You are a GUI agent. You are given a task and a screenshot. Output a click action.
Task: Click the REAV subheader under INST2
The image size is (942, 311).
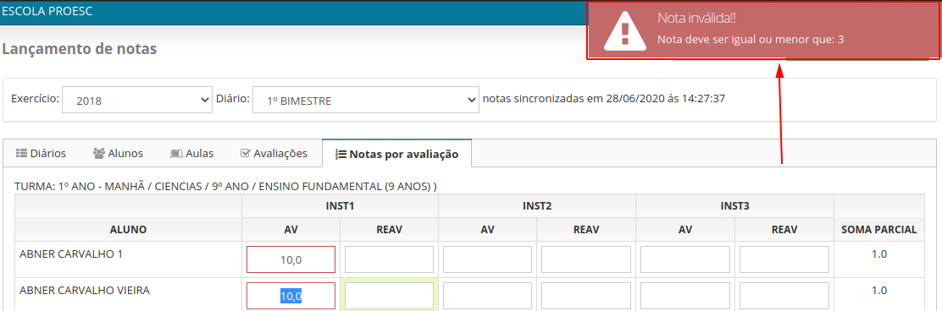pos(586,230)
